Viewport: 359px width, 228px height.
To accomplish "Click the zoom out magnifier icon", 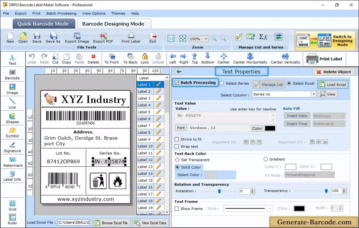I will 223,38.
